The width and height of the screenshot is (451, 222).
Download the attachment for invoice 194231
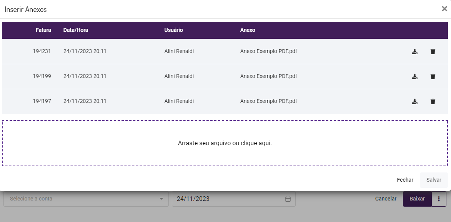(x=414, y=51)
